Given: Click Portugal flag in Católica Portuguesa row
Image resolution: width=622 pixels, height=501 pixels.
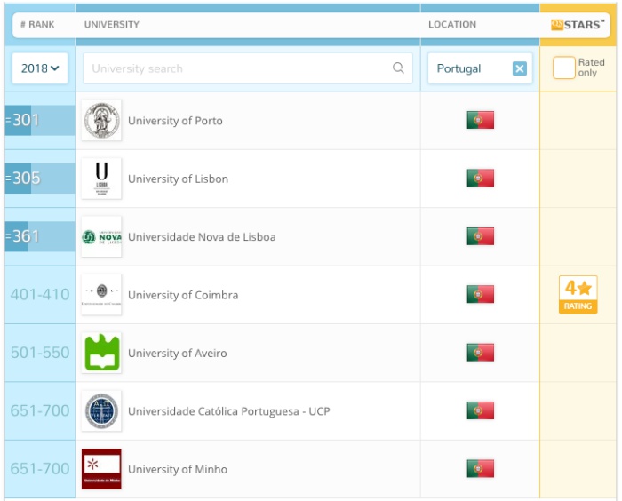Looking at the screenshot, I should pyautogui.click(x=481, y=410).
